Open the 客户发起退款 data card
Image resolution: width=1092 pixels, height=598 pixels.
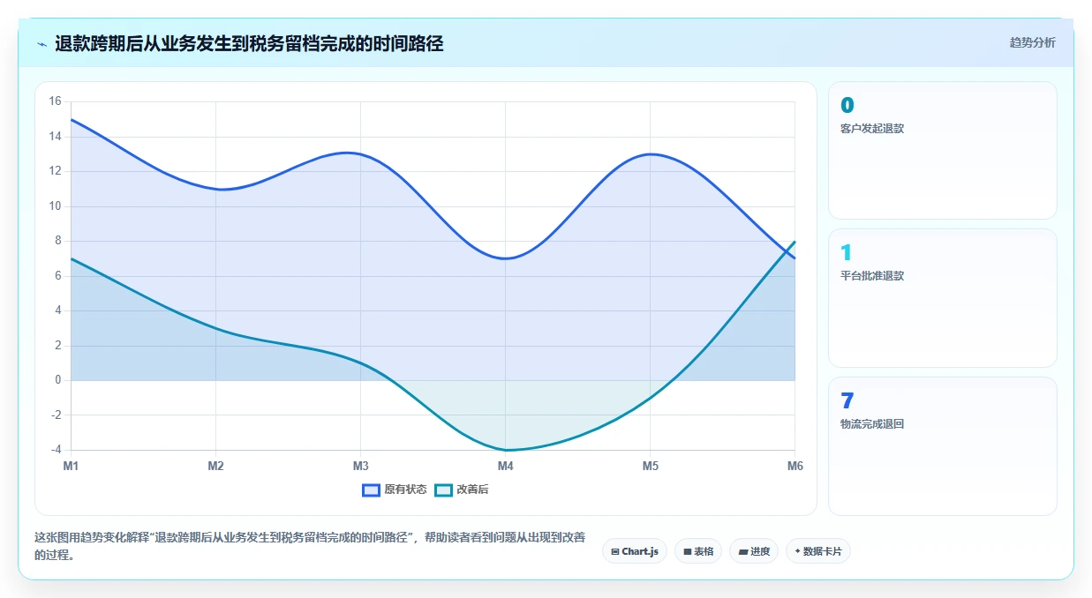click(942, 150)
